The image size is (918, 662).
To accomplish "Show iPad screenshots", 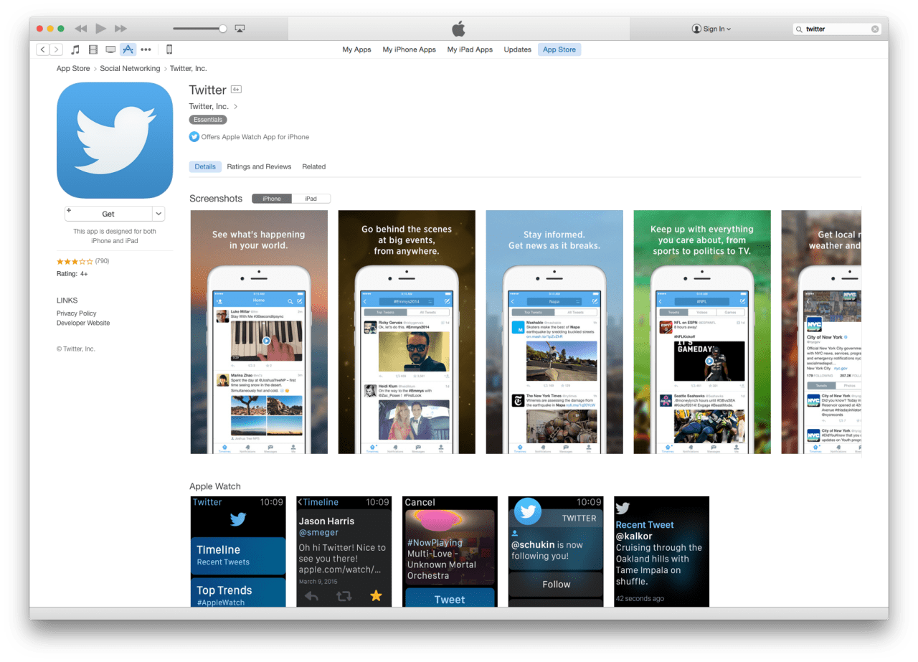I will click(x=311, y=199).
